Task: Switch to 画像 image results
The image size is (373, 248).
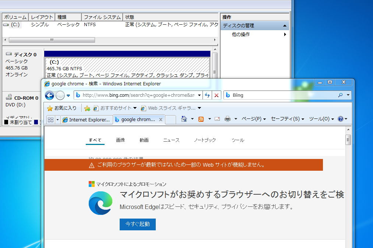Action: pyautogui.click(x=120, y=140)
